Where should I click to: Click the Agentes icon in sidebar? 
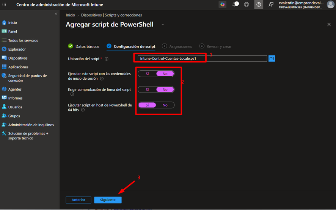point(4,89)
